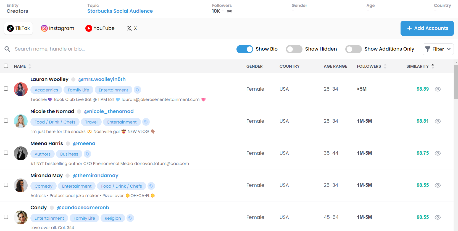Click the Religion tag on Candy

[113, 218]
